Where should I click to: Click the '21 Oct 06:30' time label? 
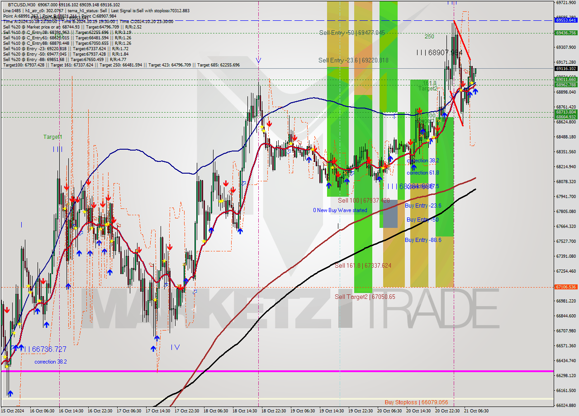pyautogui.click(x=476, y=411)
